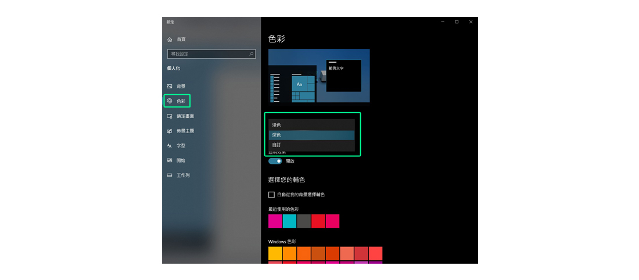The image size is (639, 280).
Task: Choose 深色 from the color mode dropdown
Action: coord(311,135)
